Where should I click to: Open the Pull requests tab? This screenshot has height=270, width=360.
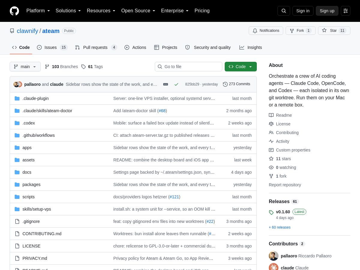[x=96, y=47]
